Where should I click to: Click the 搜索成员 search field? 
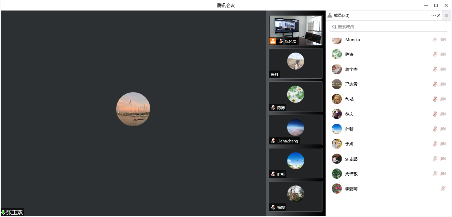coord(388,27)
